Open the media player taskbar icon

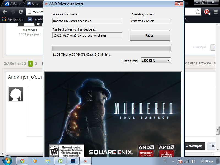pos(35,161)
